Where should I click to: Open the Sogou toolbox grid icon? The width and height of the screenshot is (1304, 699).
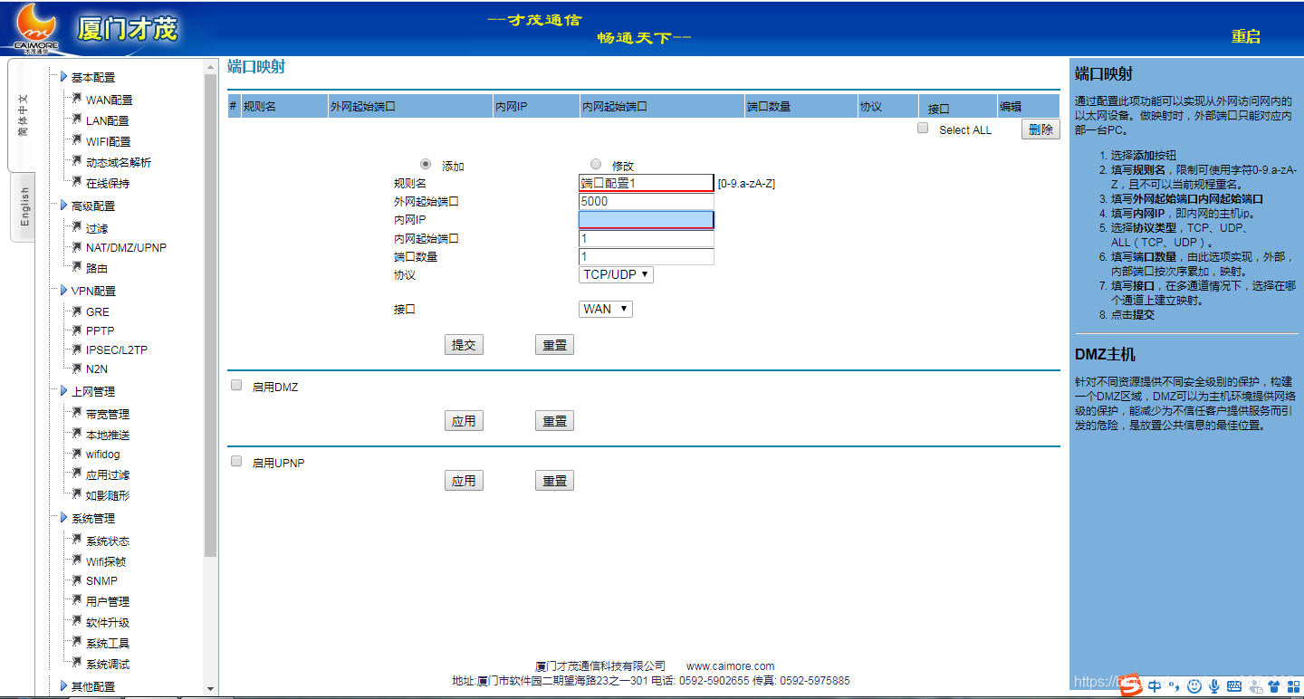point(1293,686)
